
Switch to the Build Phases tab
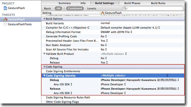point(133,3)
